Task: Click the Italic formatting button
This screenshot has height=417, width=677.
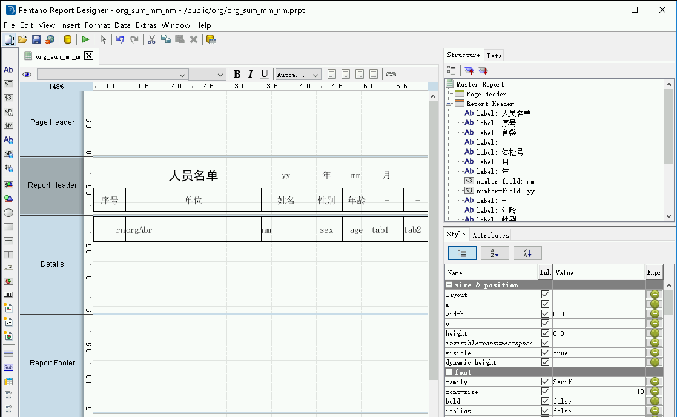Action: tap(251, 75)
